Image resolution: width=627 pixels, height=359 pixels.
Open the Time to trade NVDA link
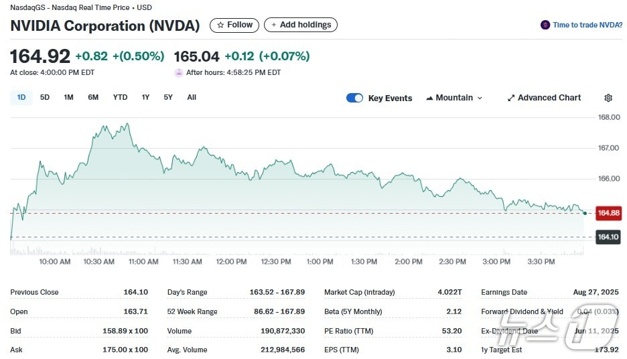click(x=587, y=25)
